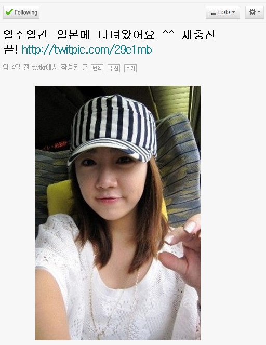Click the 작성된 글 text in metadata

(74, 68)
